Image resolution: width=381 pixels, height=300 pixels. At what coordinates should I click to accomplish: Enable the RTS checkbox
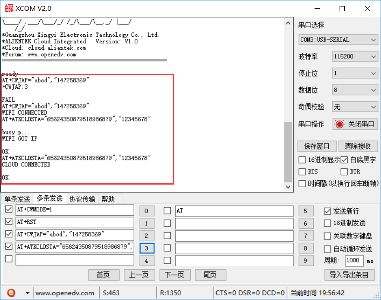[x=302, y=171]
